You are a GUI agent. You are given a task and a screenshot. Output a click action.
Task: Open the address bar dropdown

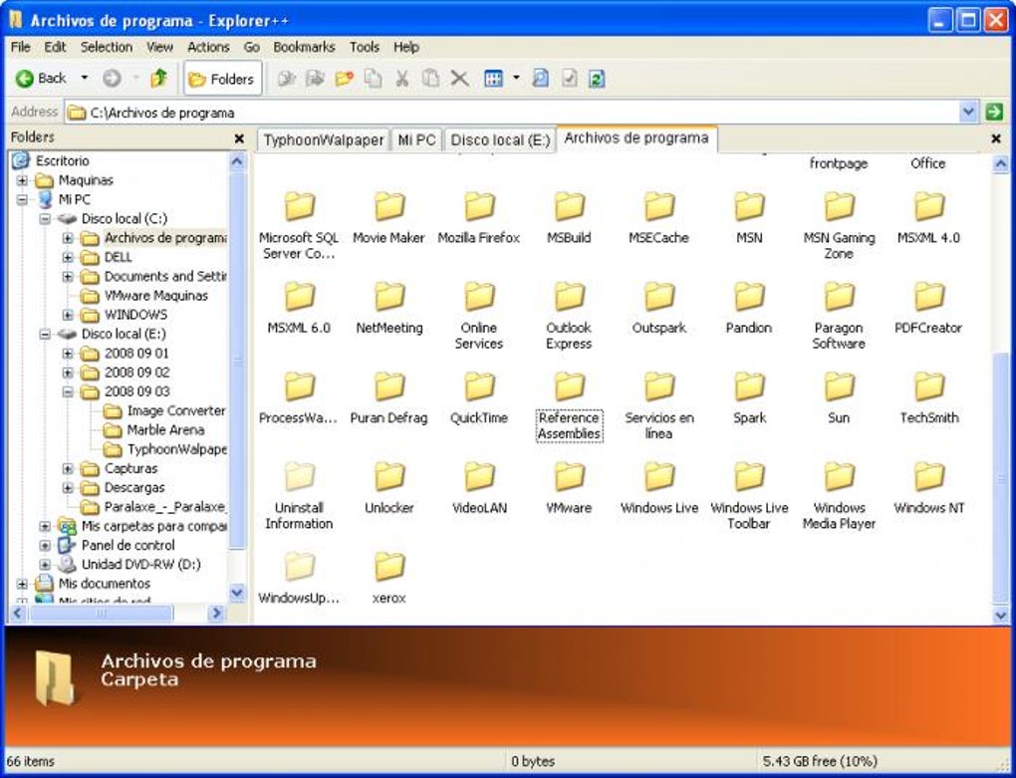969,112
